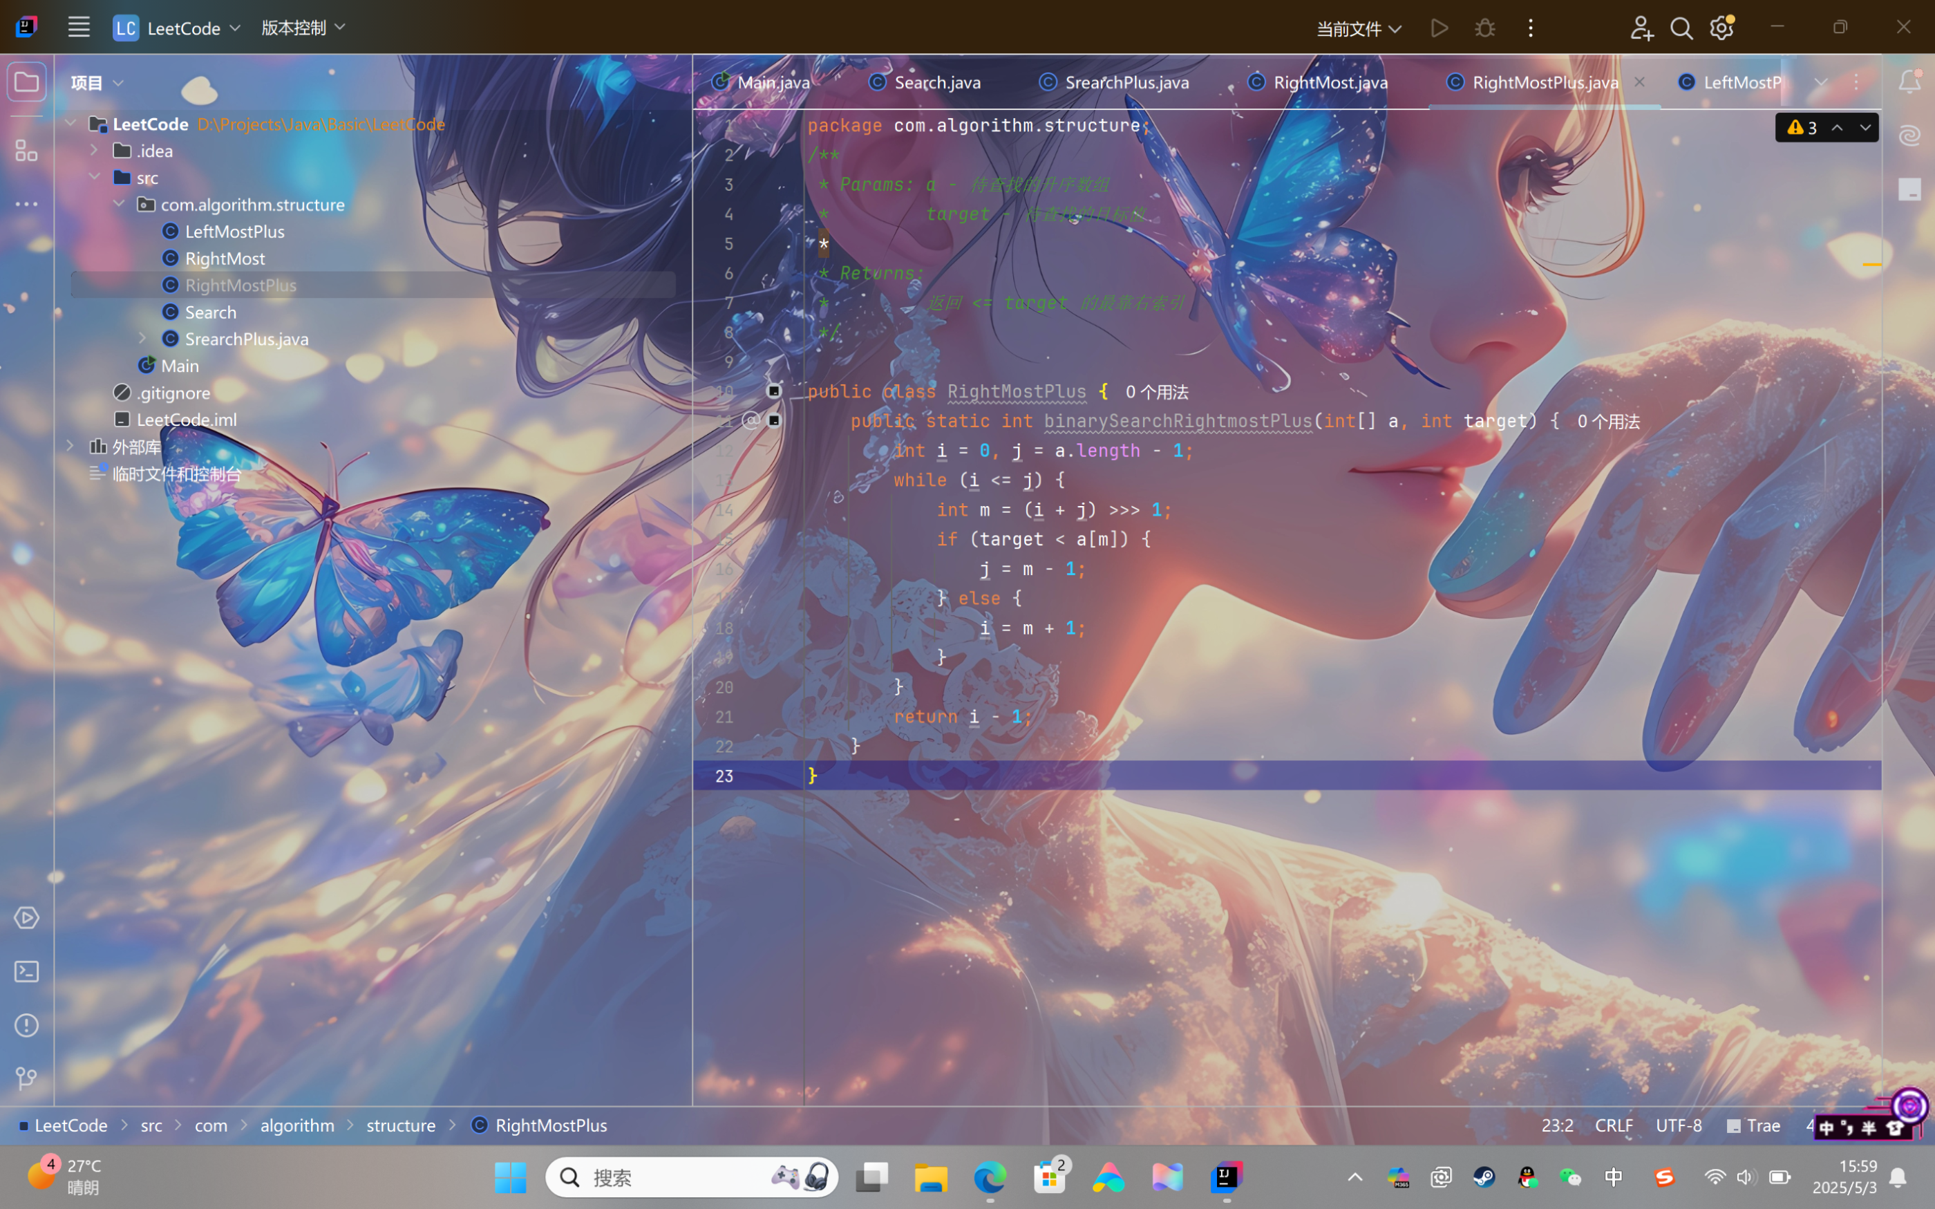Expand the .idea folder
1935x1209 pixels.
[94, 150]
